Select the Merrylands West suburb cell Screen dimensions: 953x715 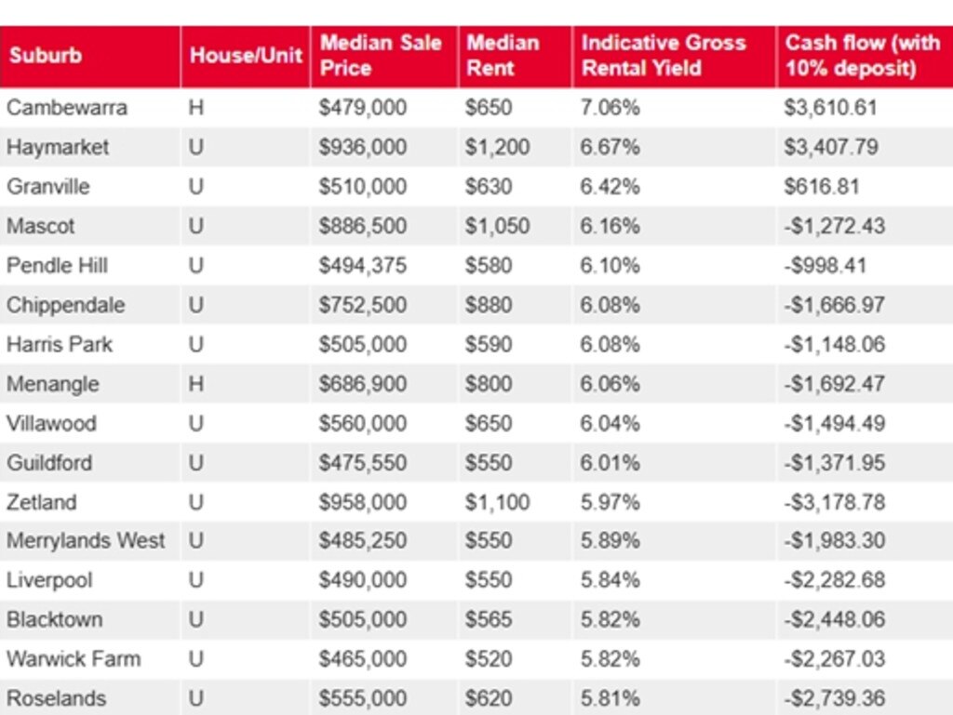[x=86, y=541]
